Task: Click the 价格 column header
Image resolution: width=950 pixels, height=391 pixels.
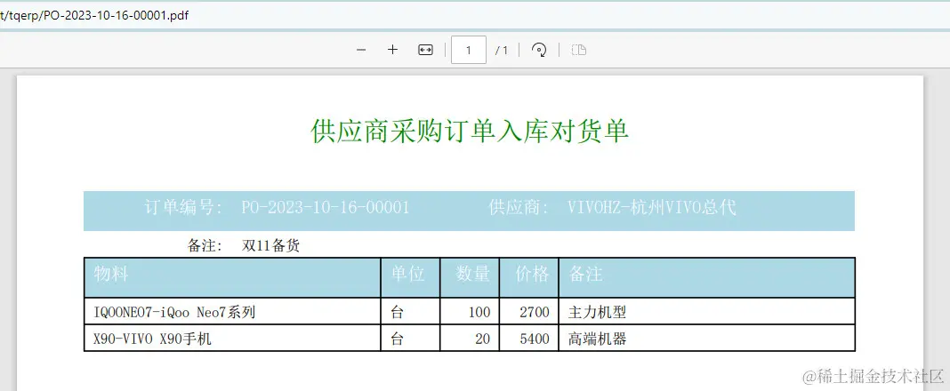Action: tap(529, 277)
